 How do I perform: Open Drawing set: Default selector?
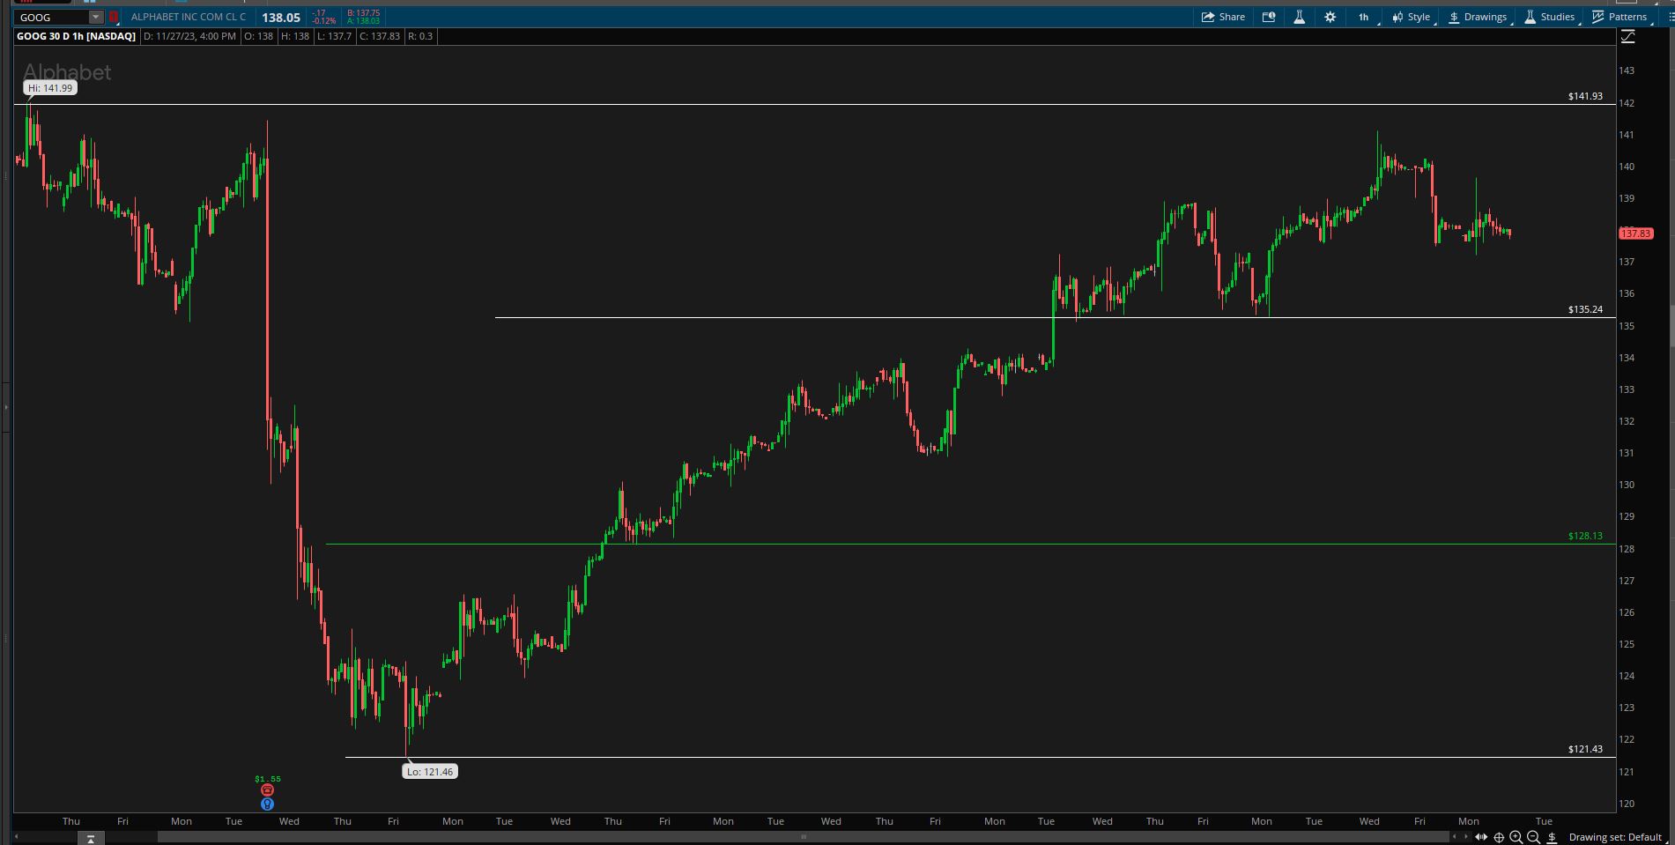[x=1615, y=837]
